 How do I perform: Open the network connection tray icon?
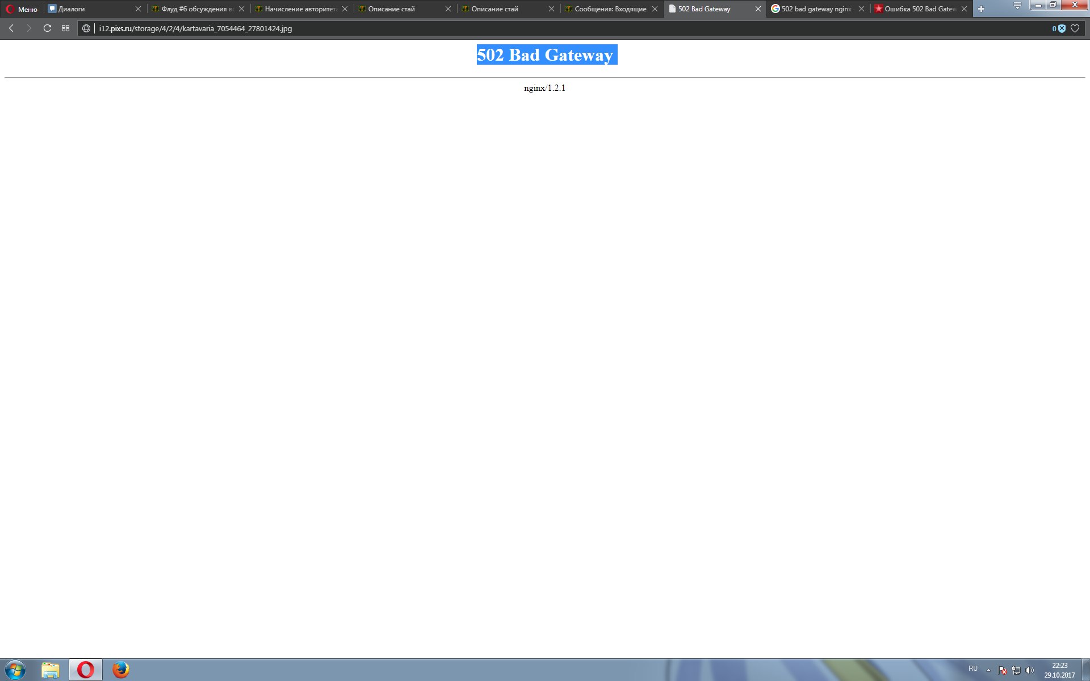point(1016,670)
